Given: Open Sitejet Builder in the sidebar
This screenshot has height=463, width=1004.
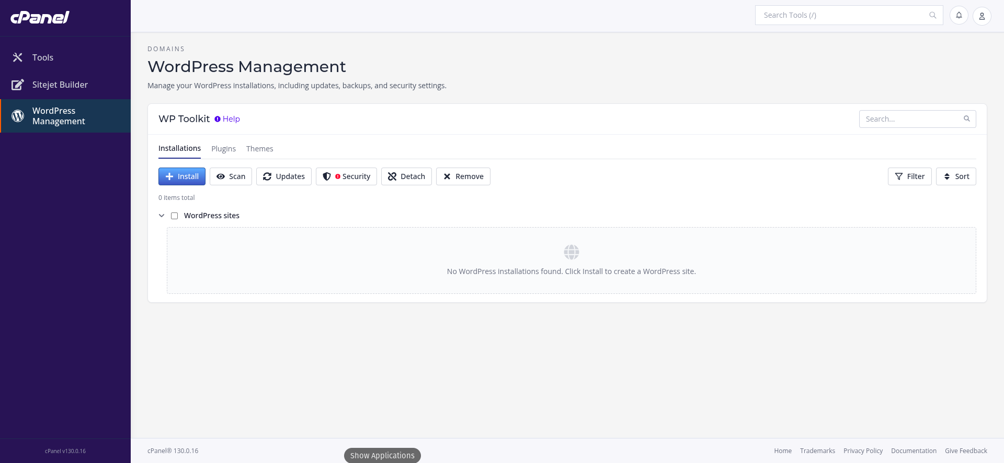Looking at the screenshot, I should [x=65, y=85].
